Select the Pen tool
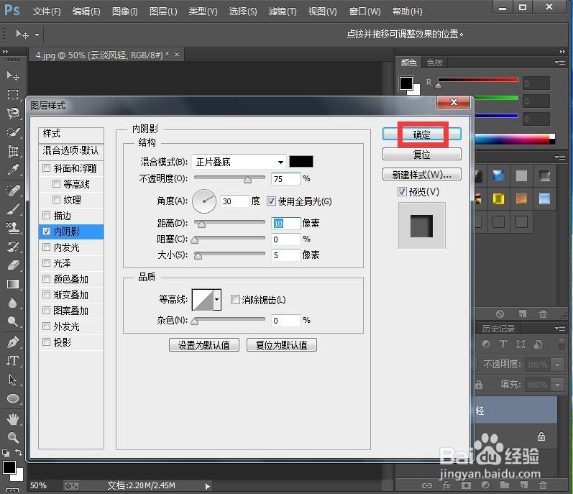 click(13, 342)
